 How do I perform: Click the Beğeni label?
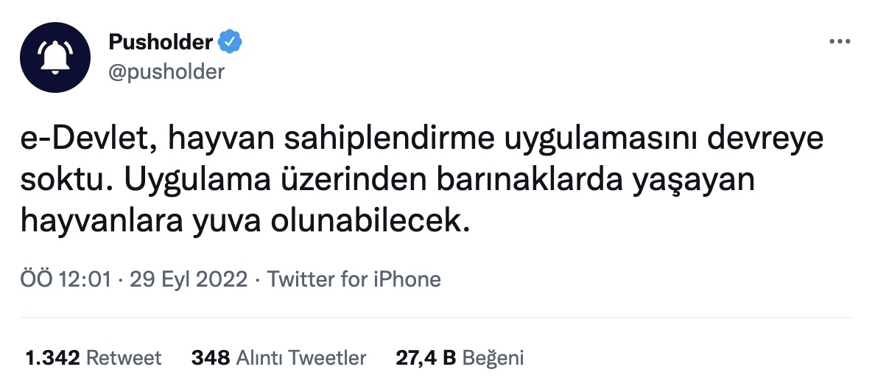pyautogui.click(x=493, y=358)
